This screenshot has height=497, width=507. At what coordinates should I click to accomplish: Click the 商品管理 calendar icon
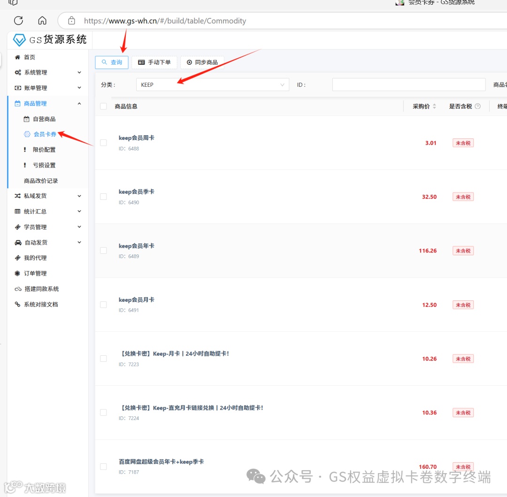coord(17,103)
